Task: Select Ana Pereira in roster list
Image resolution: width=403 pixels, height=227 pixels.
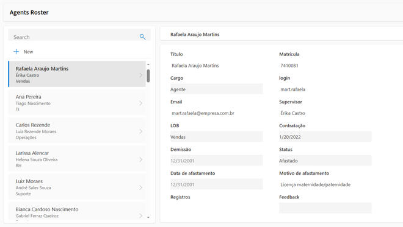Action: (x=77, y=102)
